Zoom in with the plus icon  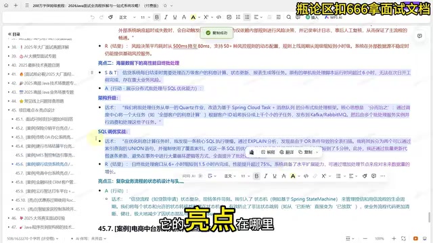click(394, 238)
